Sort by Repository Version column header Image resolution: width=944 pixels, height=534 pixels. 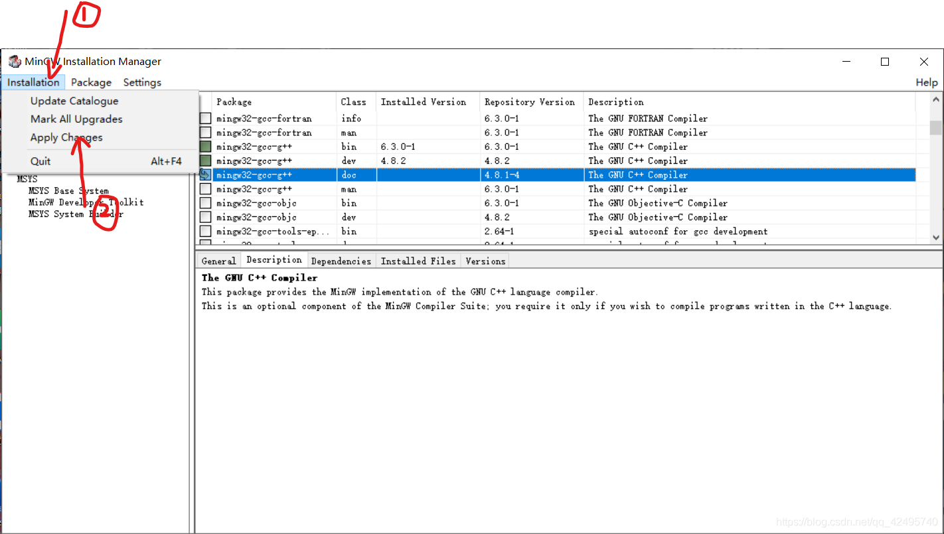click(x=530, y=102)
